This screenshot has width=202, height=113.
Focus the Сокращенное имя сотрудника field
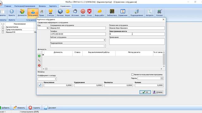point(78,28)
